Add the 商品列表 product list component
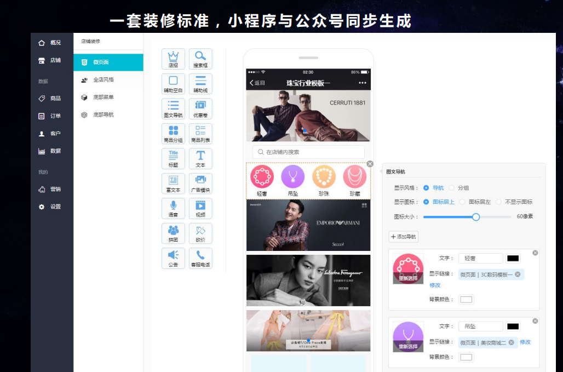Viewport: 563px width, 372px height. 200,134
